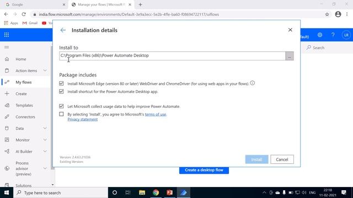Image resolution: width=353 pixels, height=198 pixels.
Task: Open Task View on taskbar
Action: tap(128, 193)
